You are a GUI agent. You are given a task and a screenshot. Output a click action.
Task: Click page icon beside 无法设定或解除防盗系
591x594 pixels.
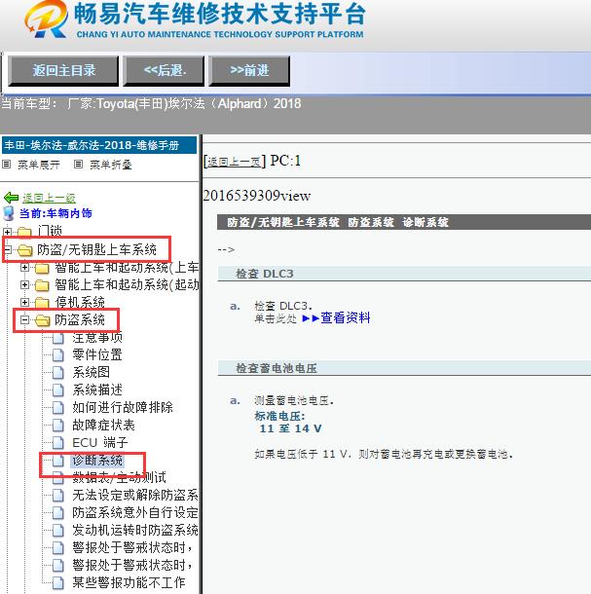58,495
